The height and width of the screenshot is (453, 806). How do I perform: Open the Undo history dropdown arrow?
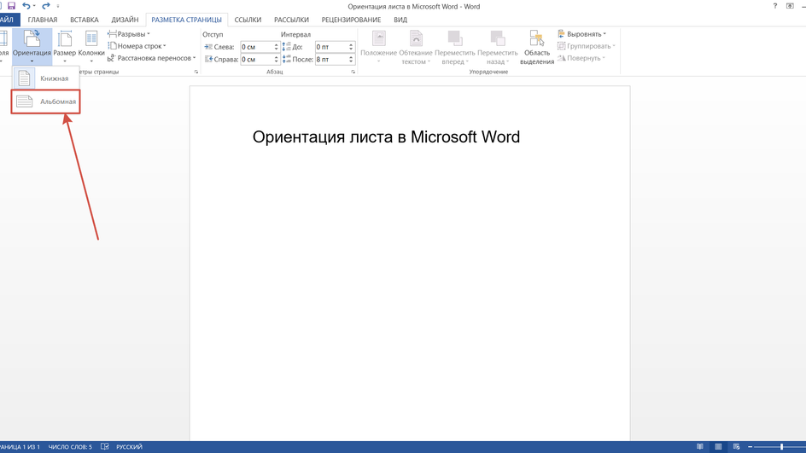34,6
